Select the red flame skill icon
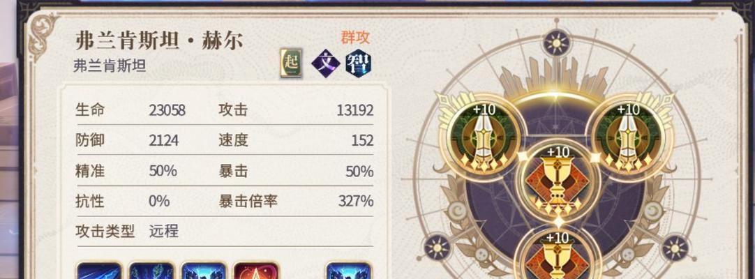This screenshot has height=279, width=755. click(255, 271)
